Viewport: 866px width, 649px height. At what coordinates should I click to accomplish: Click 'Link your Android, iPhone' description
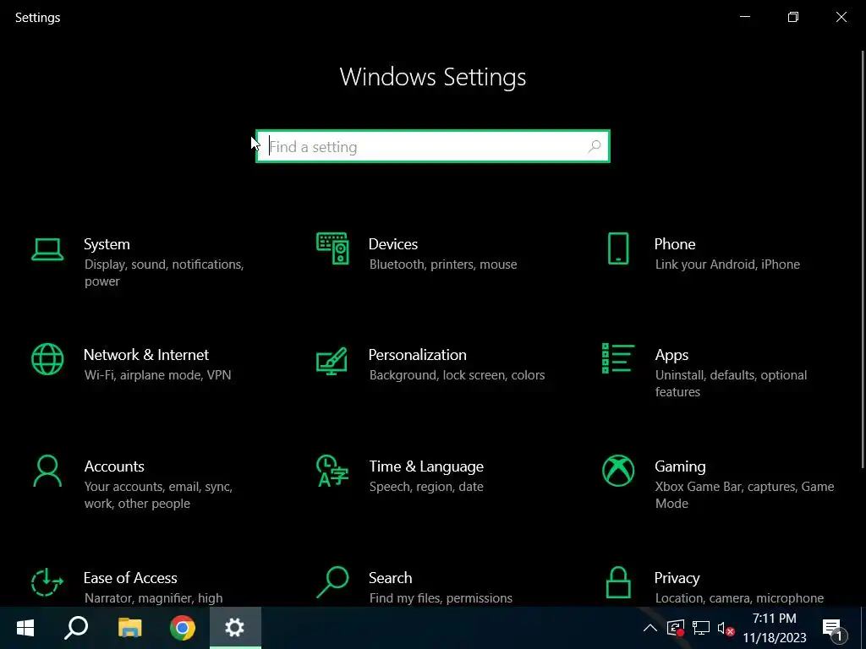click(x=727, y=265)
